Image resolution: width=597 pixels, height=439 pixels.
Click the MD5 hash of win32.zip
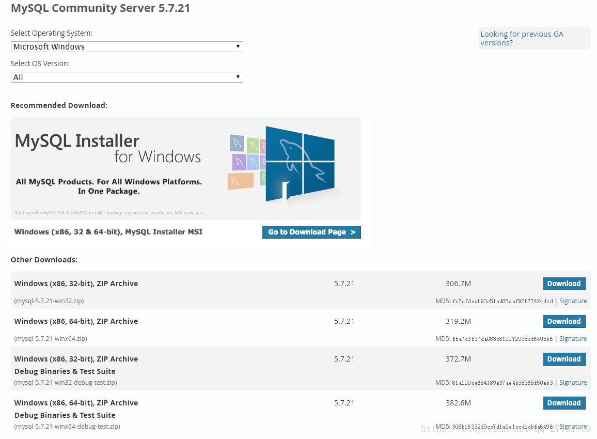(502, 301)
